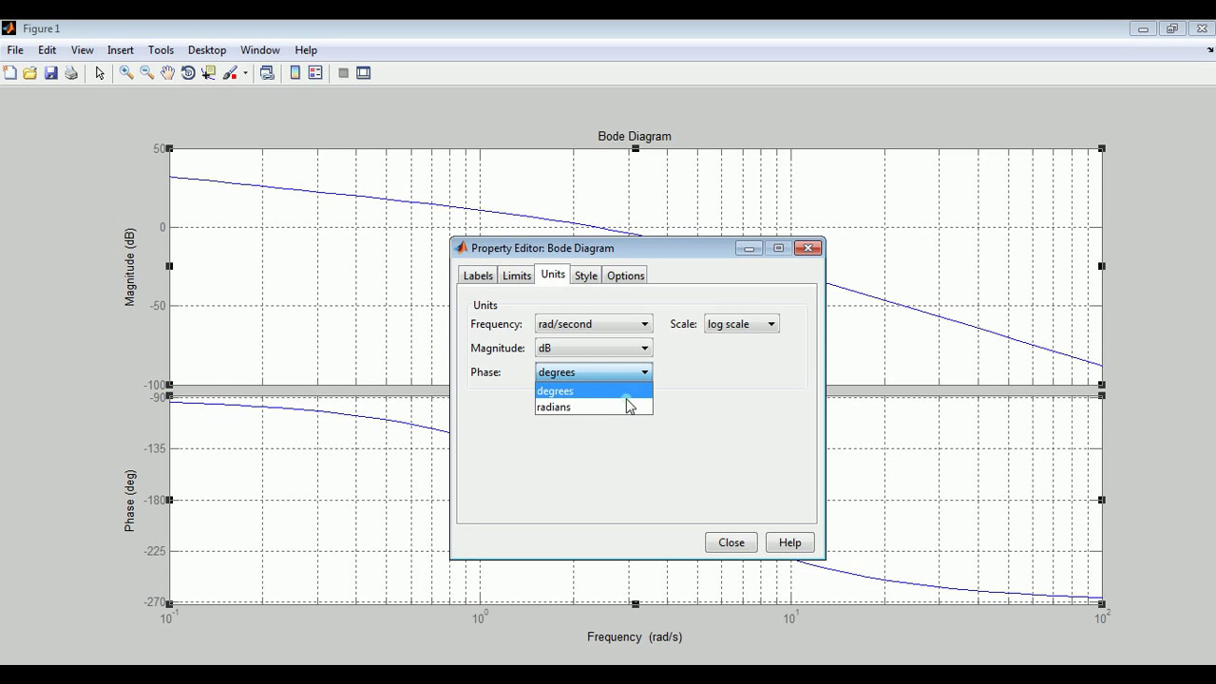Viewport: 1216px width, 684px height.
Task: Switch to the Options tab
Action: coord(626,275)
